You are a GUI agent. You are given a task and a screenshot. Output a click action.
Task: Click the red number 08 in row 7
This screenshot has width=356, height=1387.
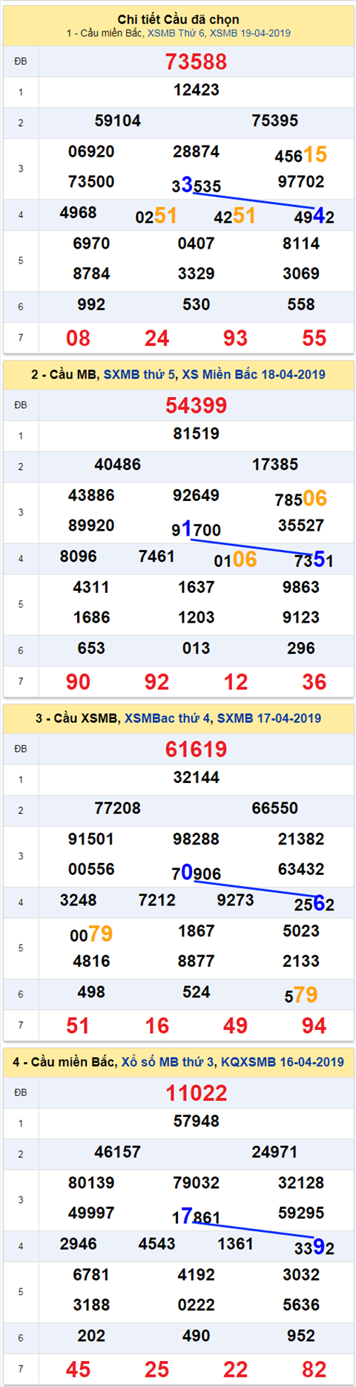(78, 338)
